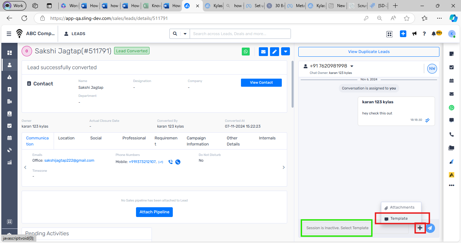461x243 pixels.
Task: Open help question mark icon
Action: [x=424, y=34]
